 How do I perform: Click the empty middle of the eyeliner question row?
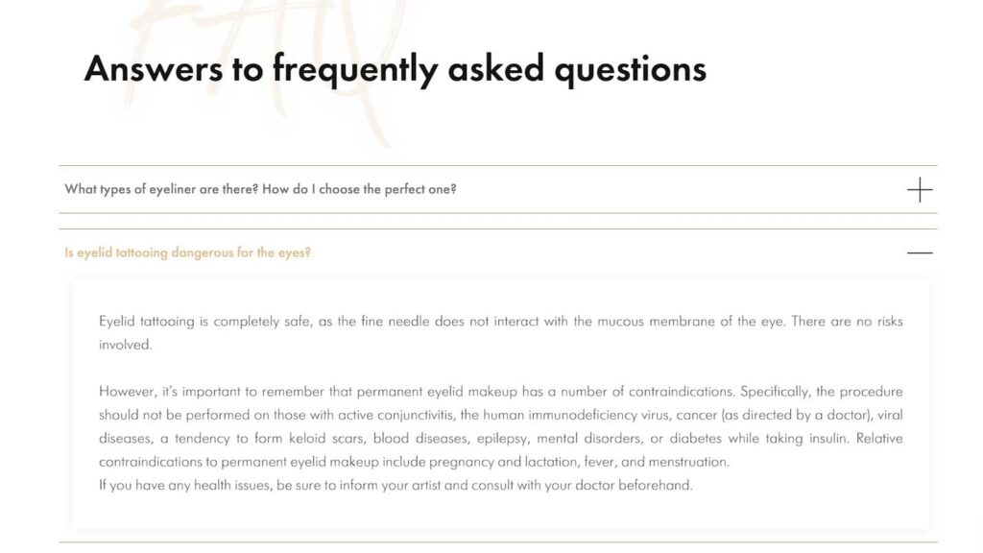[672, 189]
